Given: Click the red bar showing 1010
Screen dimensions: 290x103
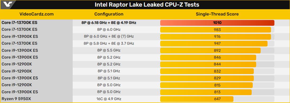Looking at the screenshot, I should [x=217, y=23].
